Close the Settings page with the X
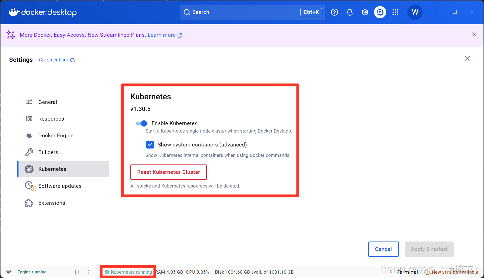 468,58
